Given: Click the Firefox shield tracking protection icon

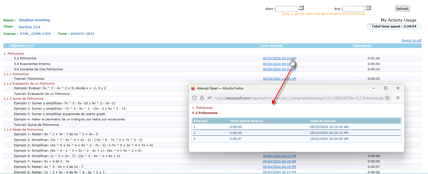Looking at the screenshot, I should coord(194,98).
